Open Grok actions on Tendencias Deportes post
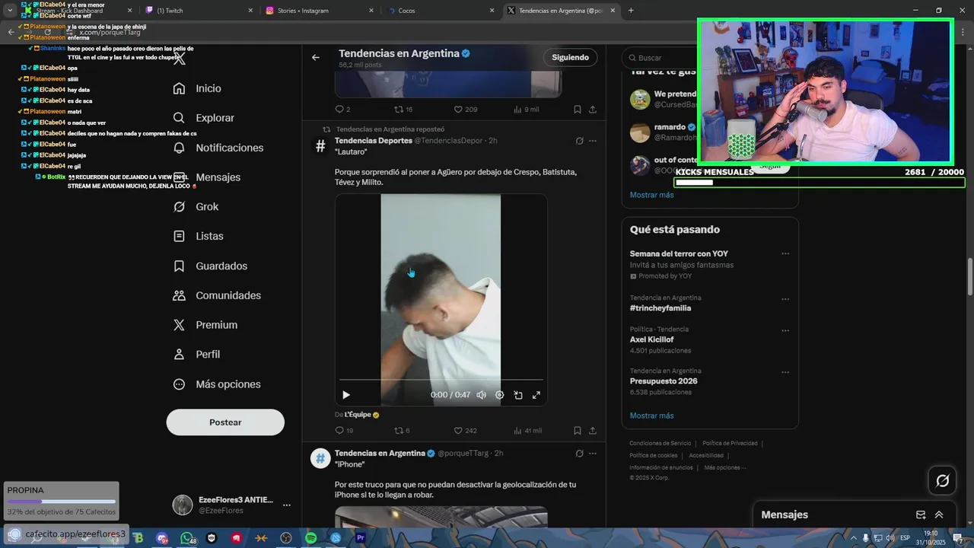This screenshot has width=974, height=548. [579, 141]
